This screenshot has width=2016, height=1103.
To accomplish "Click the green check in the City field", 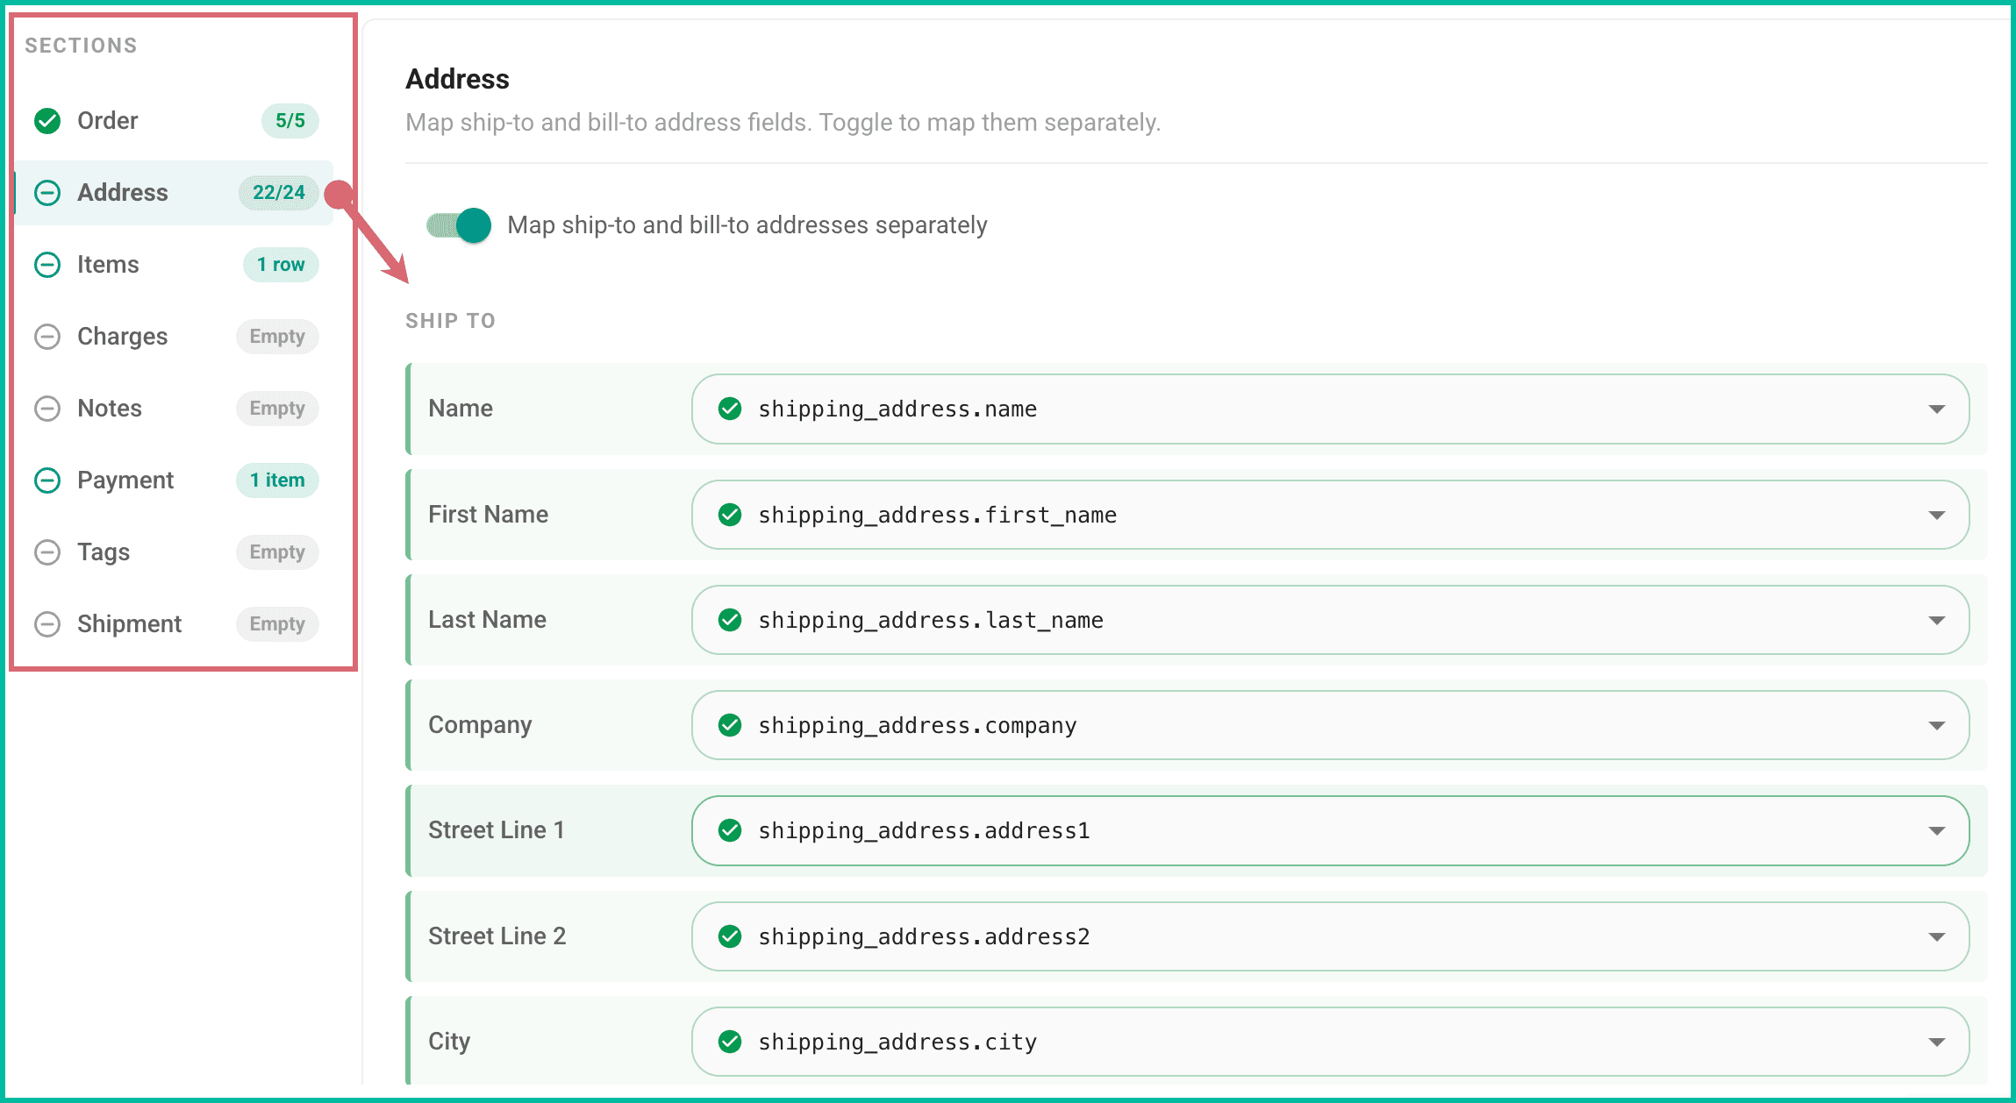I will pos(730,1042).
